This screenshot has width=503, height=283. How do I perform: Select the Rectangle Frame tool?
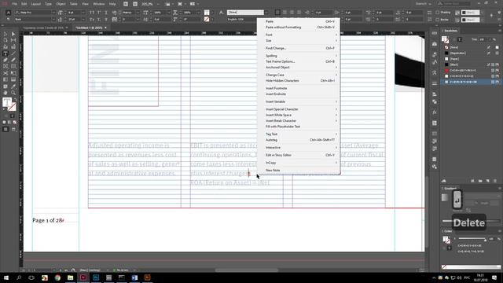click(6, 66)
